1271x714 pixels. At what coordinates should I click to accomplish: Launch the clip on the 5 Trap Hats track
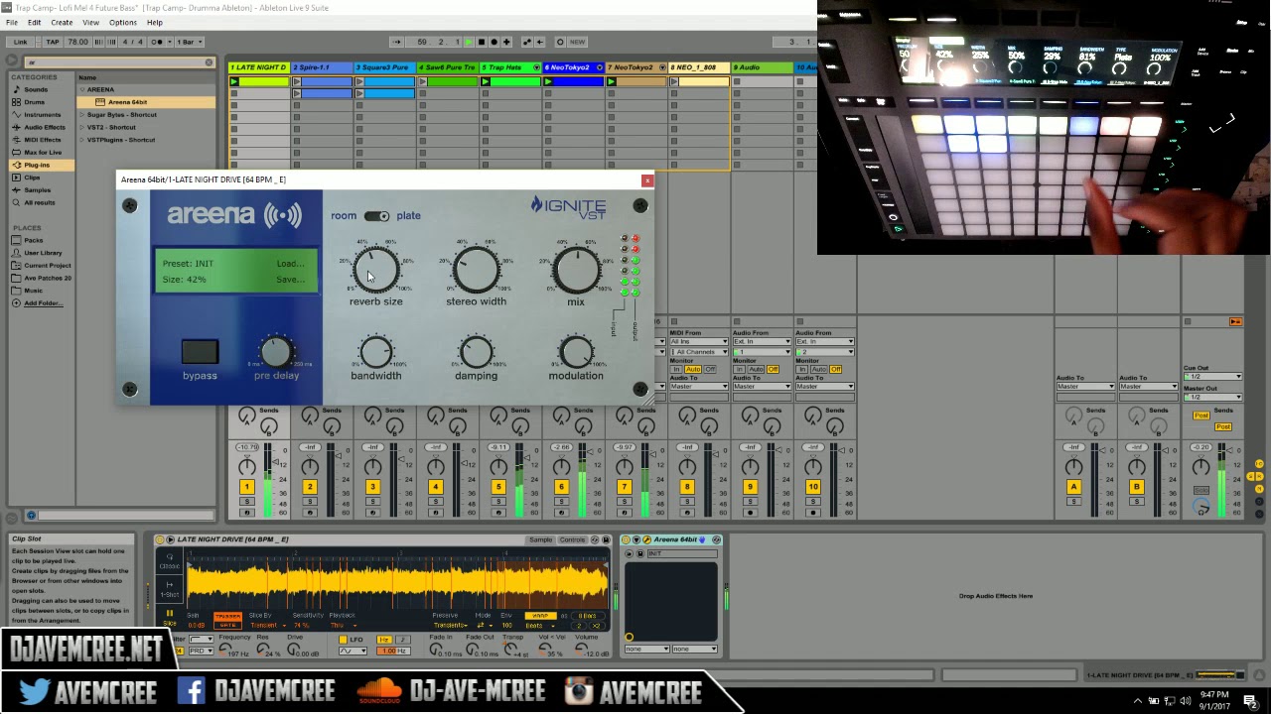(485, 81)
